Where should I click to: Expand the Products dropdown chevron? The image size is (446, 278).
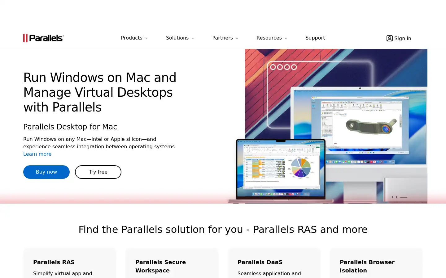146,38
